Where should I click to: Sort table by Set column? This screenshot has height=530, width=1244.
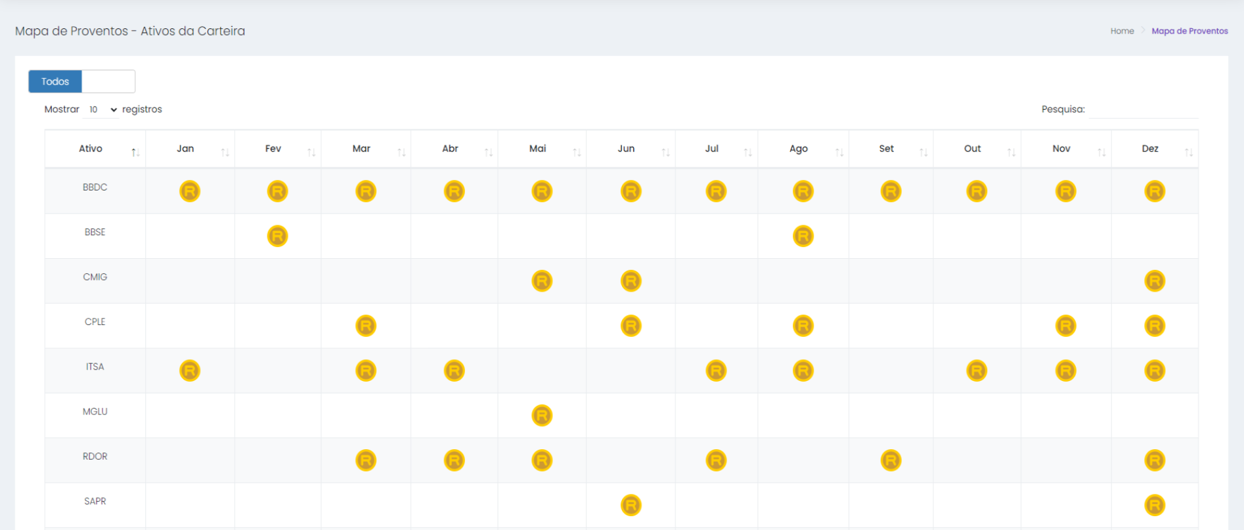(891, 149)
